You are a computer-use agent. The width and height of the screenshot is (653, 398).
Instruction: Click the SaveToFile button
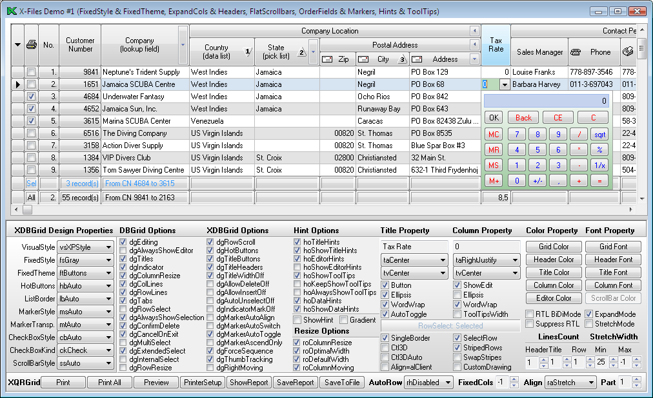341,383
